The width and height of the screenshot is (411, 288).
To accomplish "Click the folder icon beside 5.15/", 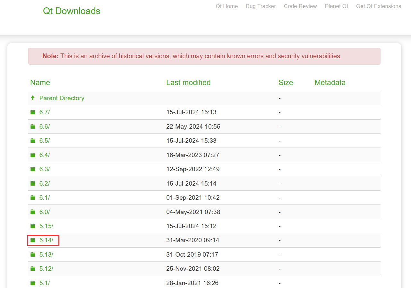I will click(x=33, y=226).
